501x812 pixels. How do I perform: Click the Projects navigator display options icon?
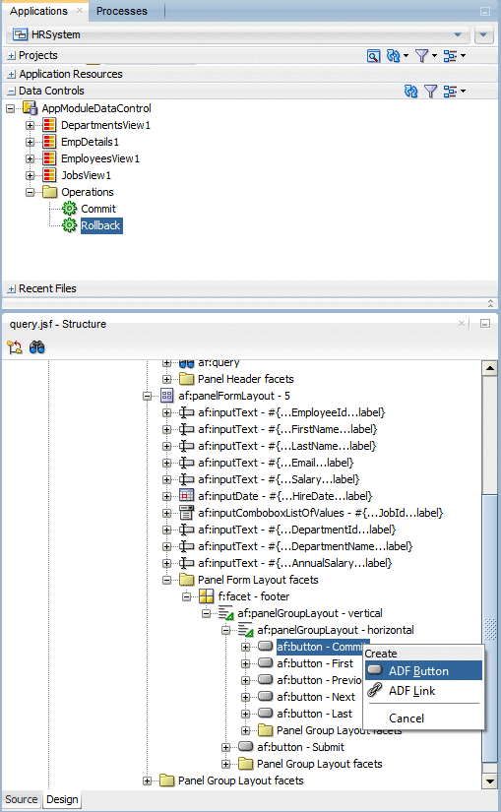pyautogui.click(x=450, y=56)
